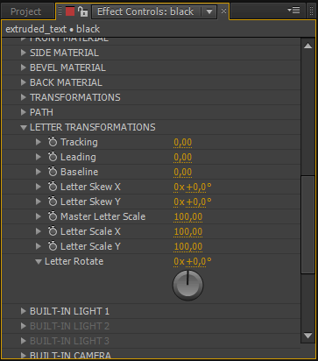Click the vertical scrollbar thumb
This screenshot has height=361, width=318.
pos(307,224)
